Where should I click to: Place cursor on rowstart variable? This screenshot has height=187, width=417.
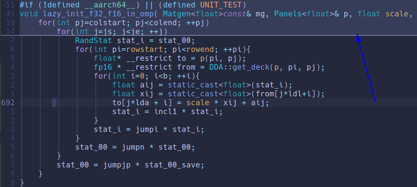(x=142, y=49)
